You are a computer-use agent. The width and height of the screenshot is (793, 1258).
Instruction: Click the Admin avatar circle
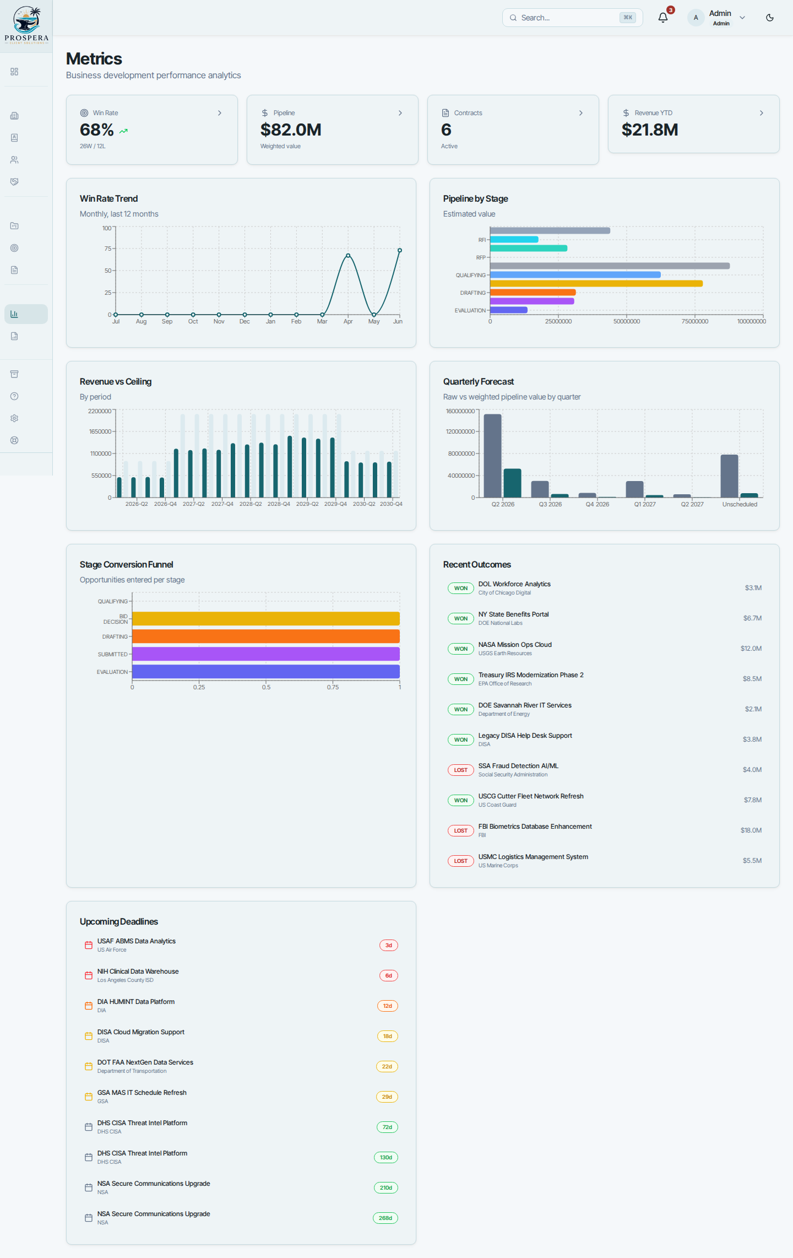pos(696,18)
